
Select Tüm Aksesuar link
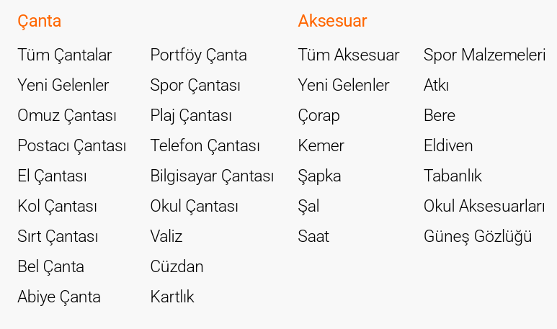(x=348, y=55)
